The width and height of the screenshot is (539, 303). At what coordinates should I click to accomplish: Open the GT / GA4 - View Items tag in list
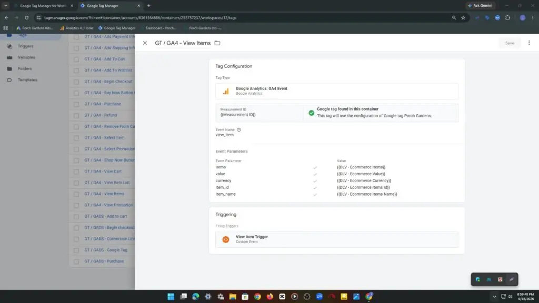pos(104,194)
